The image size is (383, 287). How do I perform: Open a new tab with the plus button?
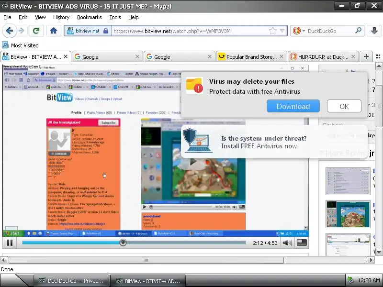coord(366,56)
